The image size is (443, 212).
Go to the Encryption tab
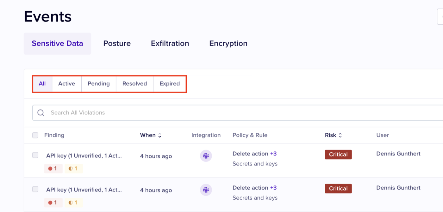click(x=228, y=44)
